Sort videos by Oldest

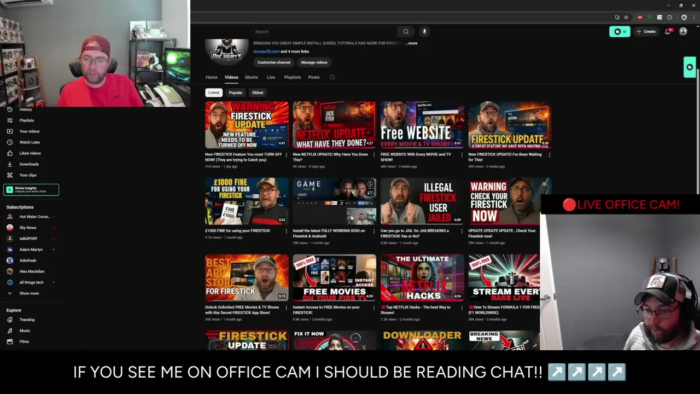[x=258, y=92]
